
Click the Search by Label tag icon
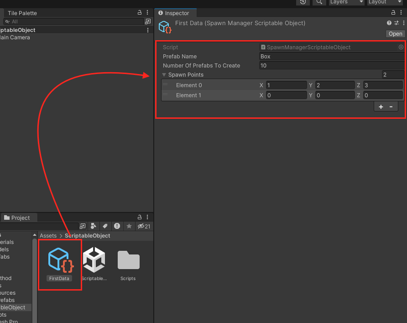[105, 226]
